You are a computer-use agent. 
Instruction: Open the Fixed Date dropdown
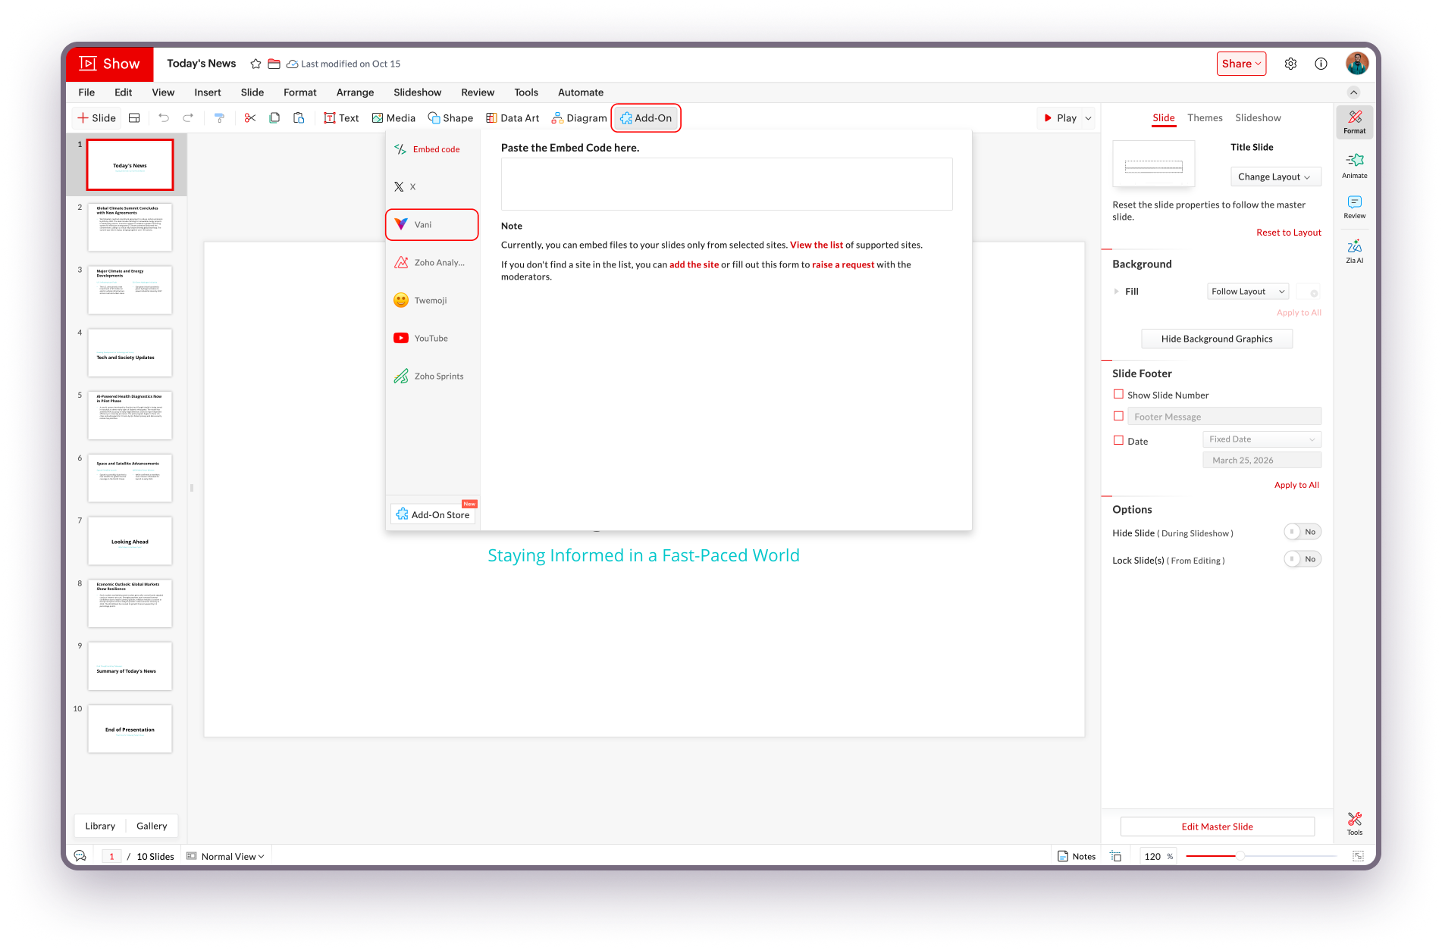point(1262,439)
